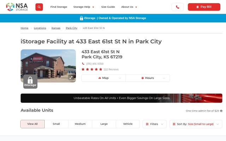The height and width of the screenshot is (141, 226).
Task: Click the chevron on the Hours button
Action: pyautogui.click(x=164, y=78)
